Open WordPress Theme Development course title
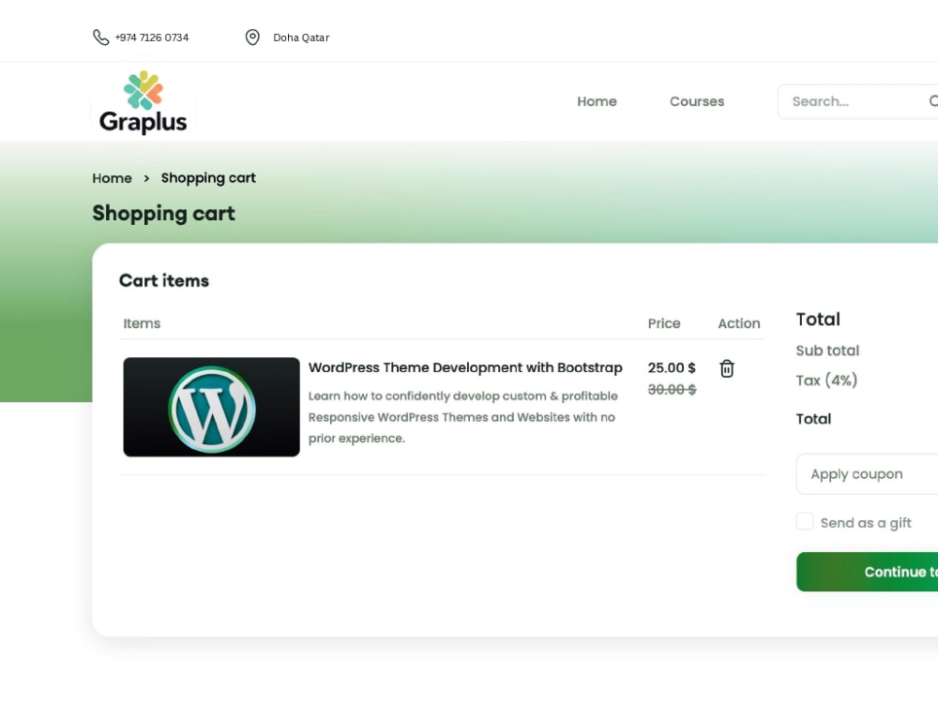The width and height of the screenshot is (938, 703). pyautogui.click(x=465, y=367)
